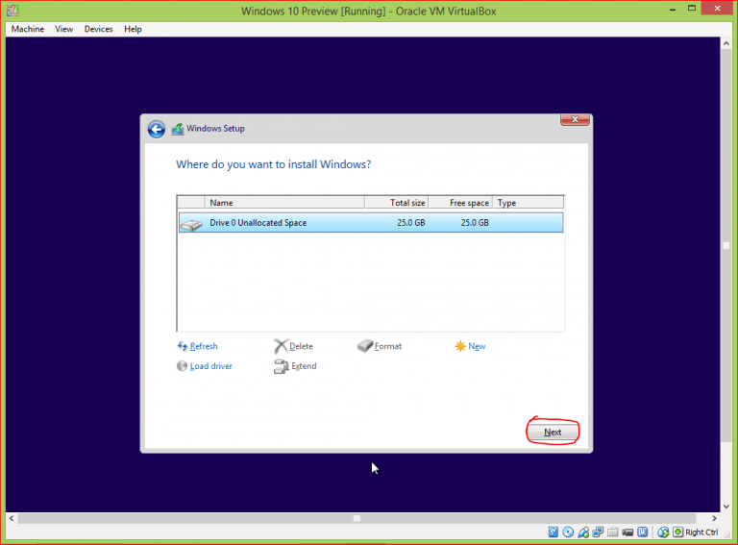Click the host key arrow icon
The height and width of the screenshot is (545, 738).
point(677,533)
